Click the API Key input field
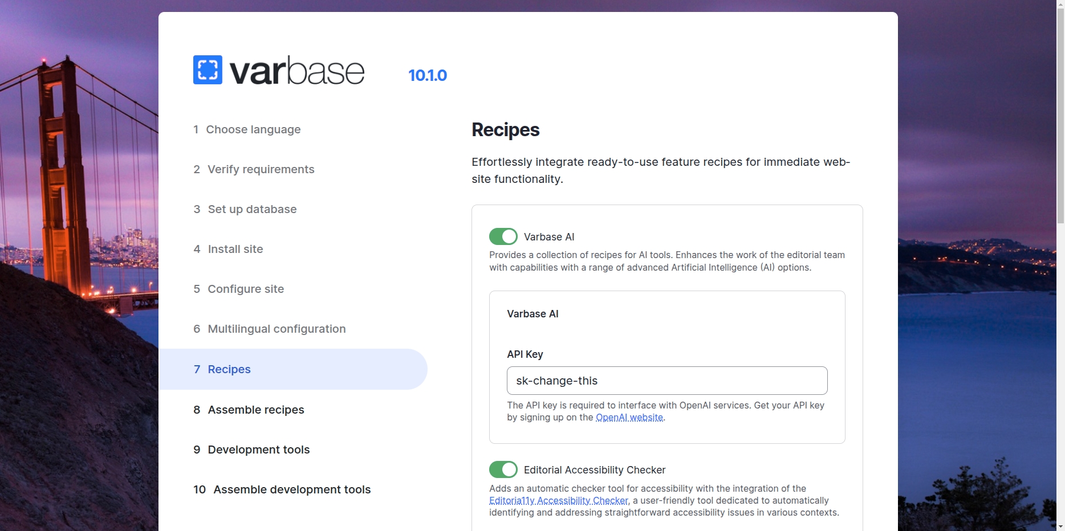 click(666, 381)
